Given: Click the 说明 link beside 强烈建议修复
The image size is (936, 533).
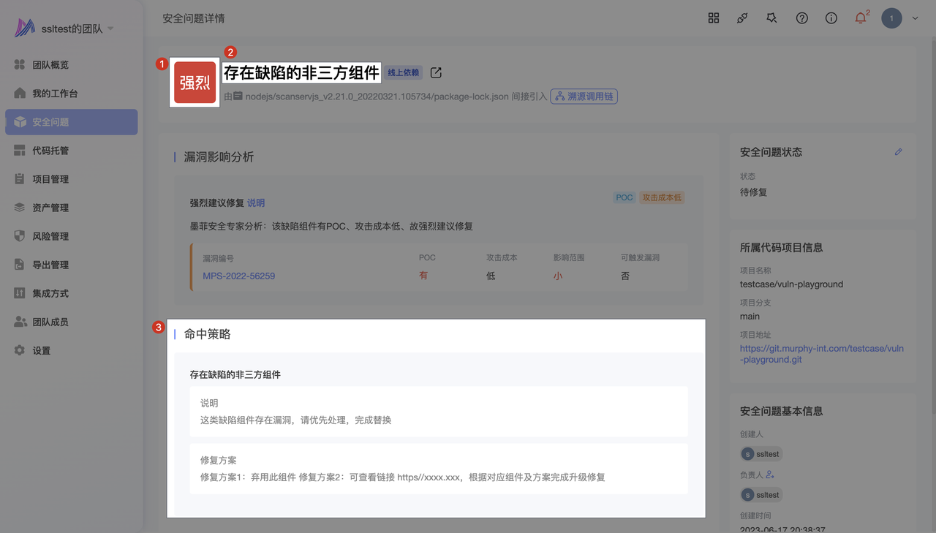Looking at the screenshot, I should pyautogui.click(x=256, y=203).
